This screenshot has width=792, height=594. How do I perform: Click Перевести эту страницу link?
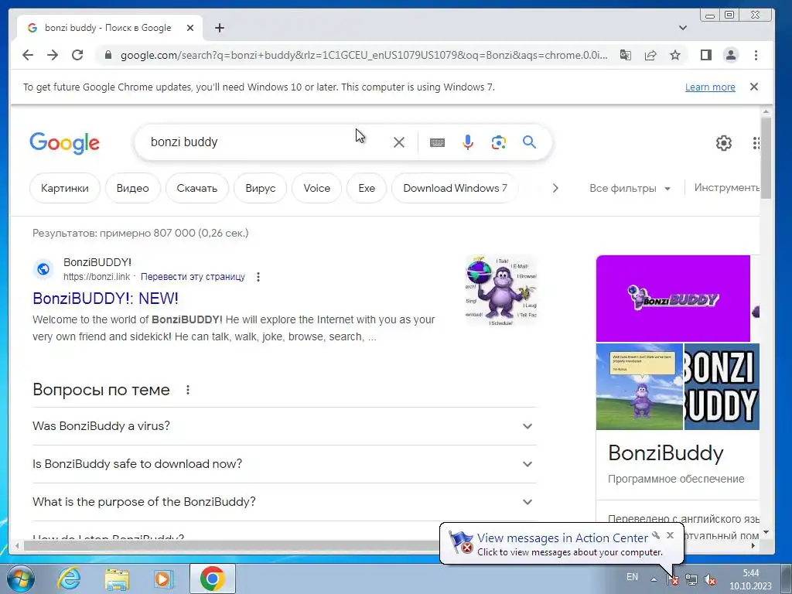[x=193, y=277]
